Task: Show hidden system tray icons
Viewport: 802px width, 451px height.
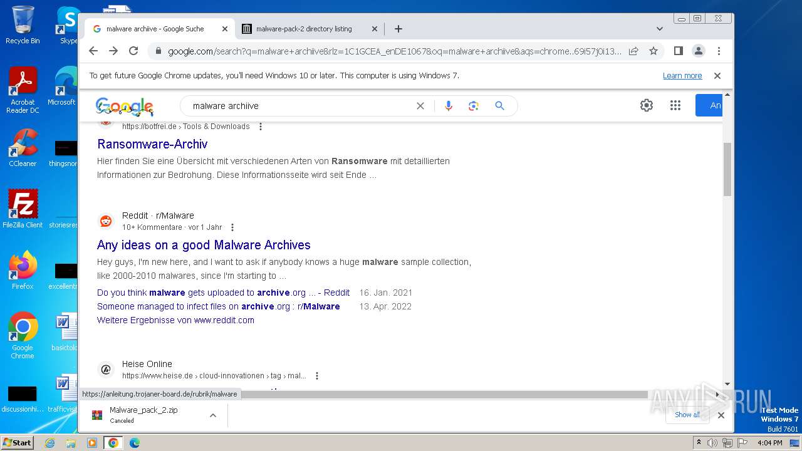Action: click(699, 443)
